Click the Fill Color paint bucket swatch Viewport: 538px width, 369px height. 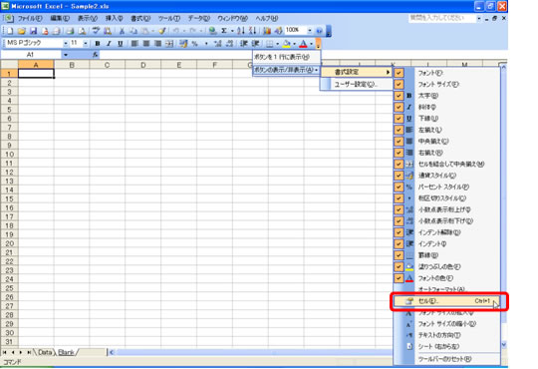(x=287, y=44)
